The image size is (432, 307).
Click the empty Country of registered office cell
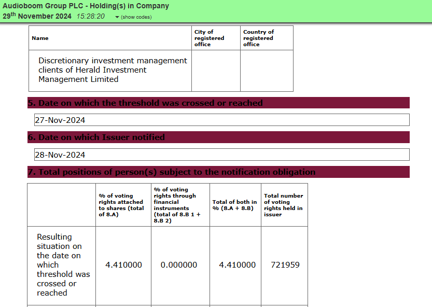267,71
